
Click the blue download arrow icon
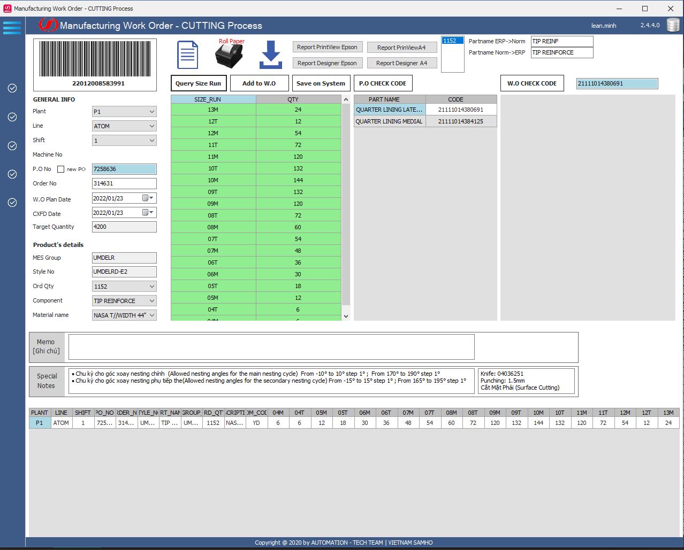(271, 55)
